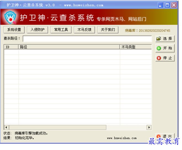Viewport: 182px width, 150px height.
Task: Click the shield logo icon in banner
Action: [x=10, y=17]
